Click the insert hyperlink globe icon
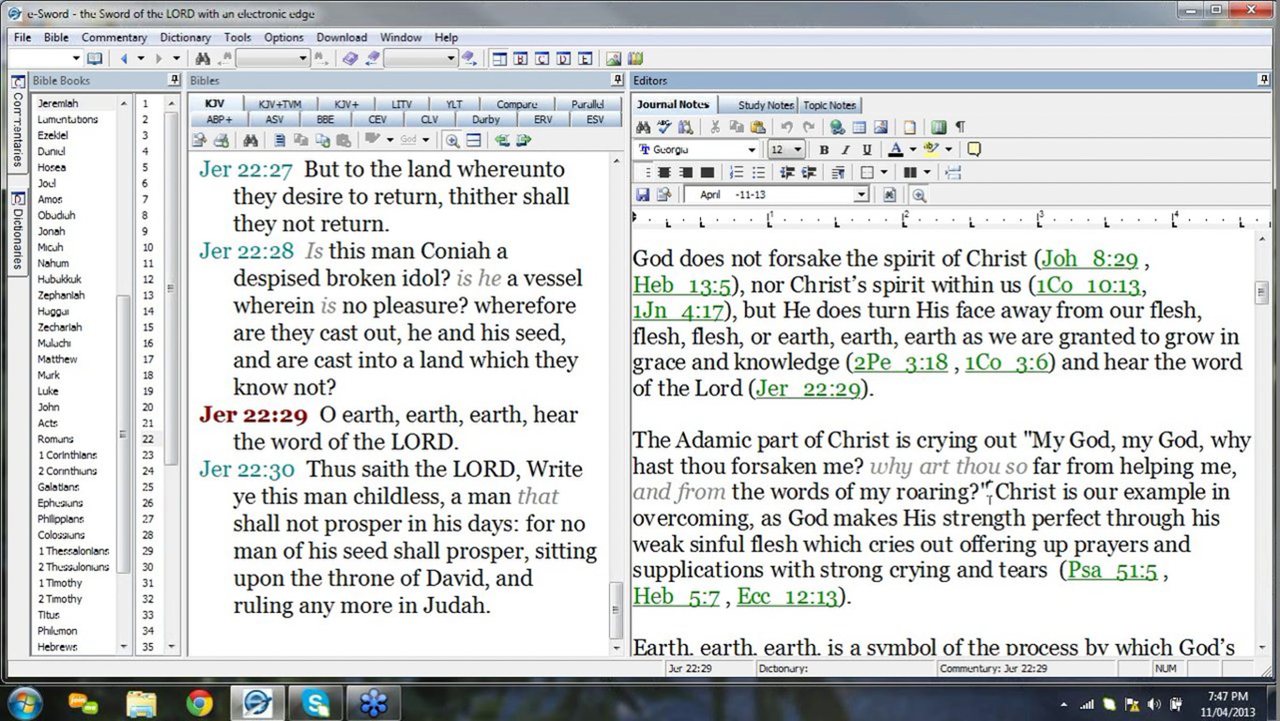 pyautogui.click(x=837, y=127)
